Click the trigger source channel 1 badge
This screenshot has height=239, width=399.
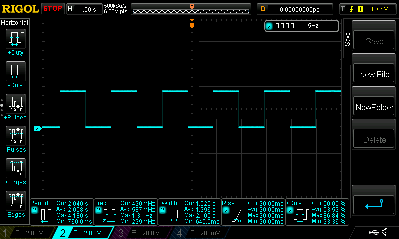pyautogui.click(x=360, y=9)
